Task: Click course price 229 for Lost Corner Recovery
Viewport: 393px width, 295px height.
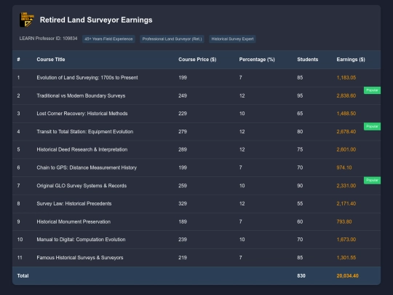Action: [x=183, y=114]
